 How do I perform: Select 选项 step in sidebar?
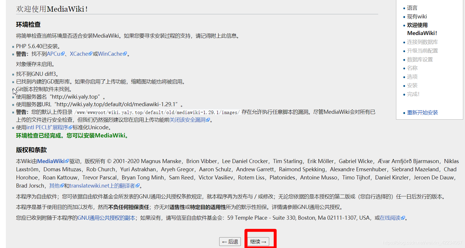[412, 77]
